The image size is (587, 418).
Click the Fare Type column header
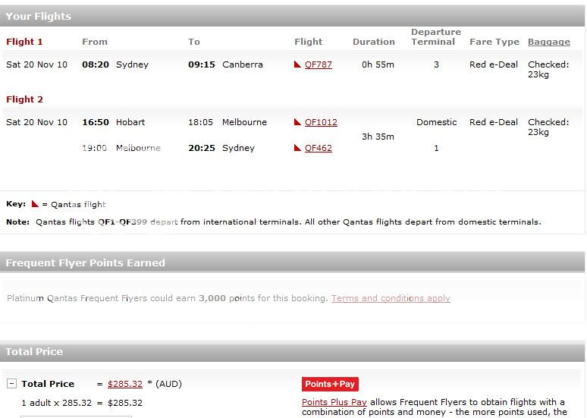(x=494, y=42)
